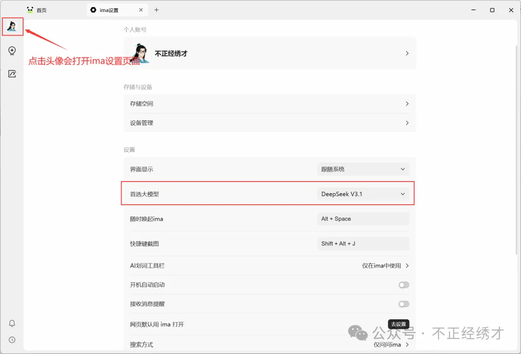Expand account details chevron next to 不正经绣才
The width and height of the screenshot is (521, 354).
pyautogui.click(x=407, y=53)
